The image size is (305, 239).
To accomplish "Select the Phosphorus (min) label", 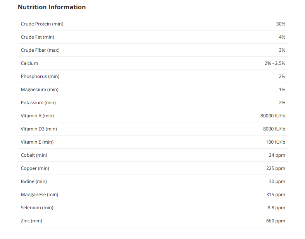I will 40,76.
